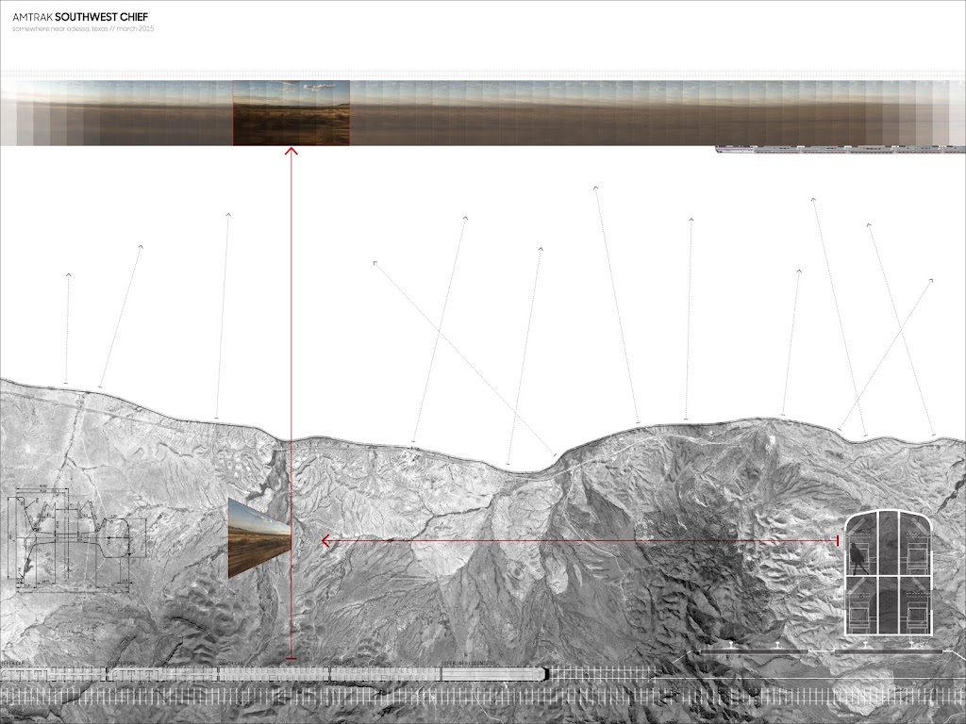
Task: Click the red upward arrowhead below the panorama
Action: (x=291, y=151)
